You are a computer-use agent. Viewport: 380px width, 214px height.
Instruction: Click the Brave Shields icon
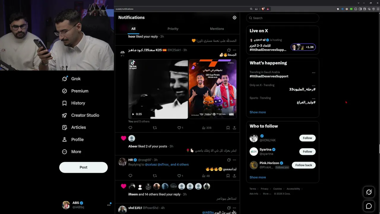[x=263, y=9]
